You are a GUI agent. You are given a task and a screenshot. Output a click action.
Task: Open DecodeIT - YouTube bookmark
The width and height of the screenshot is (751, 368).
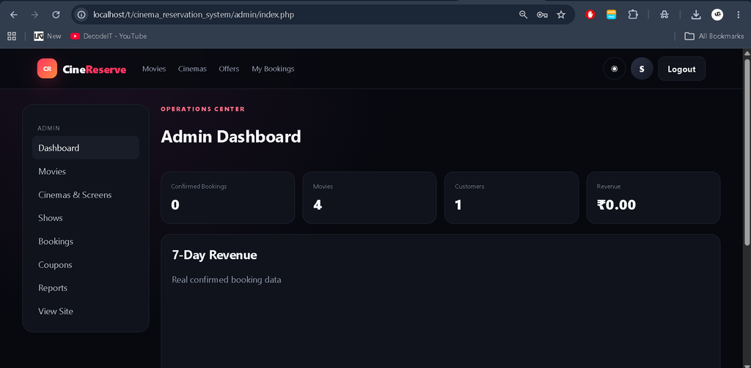click(109, 37)
